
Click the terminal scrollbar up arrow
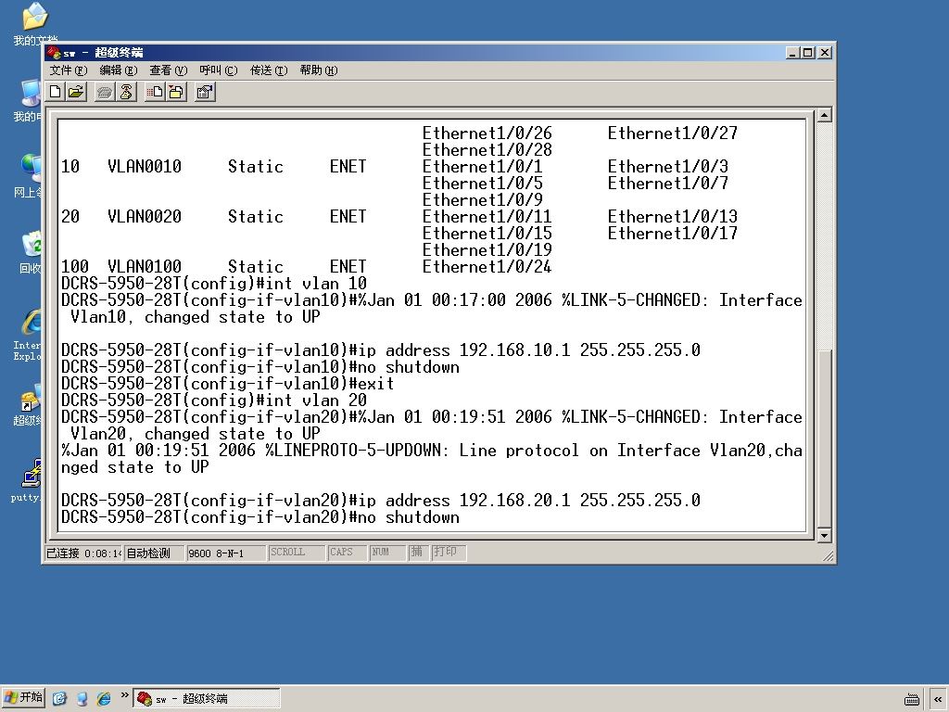pyautogui.click(x=824, y=114)
